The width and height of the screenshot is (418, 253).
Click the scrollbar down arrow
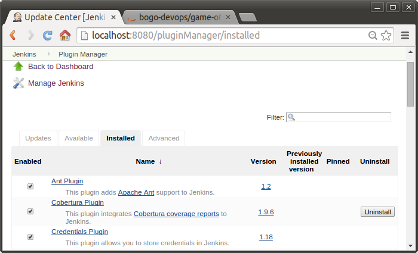pos(410,246)
